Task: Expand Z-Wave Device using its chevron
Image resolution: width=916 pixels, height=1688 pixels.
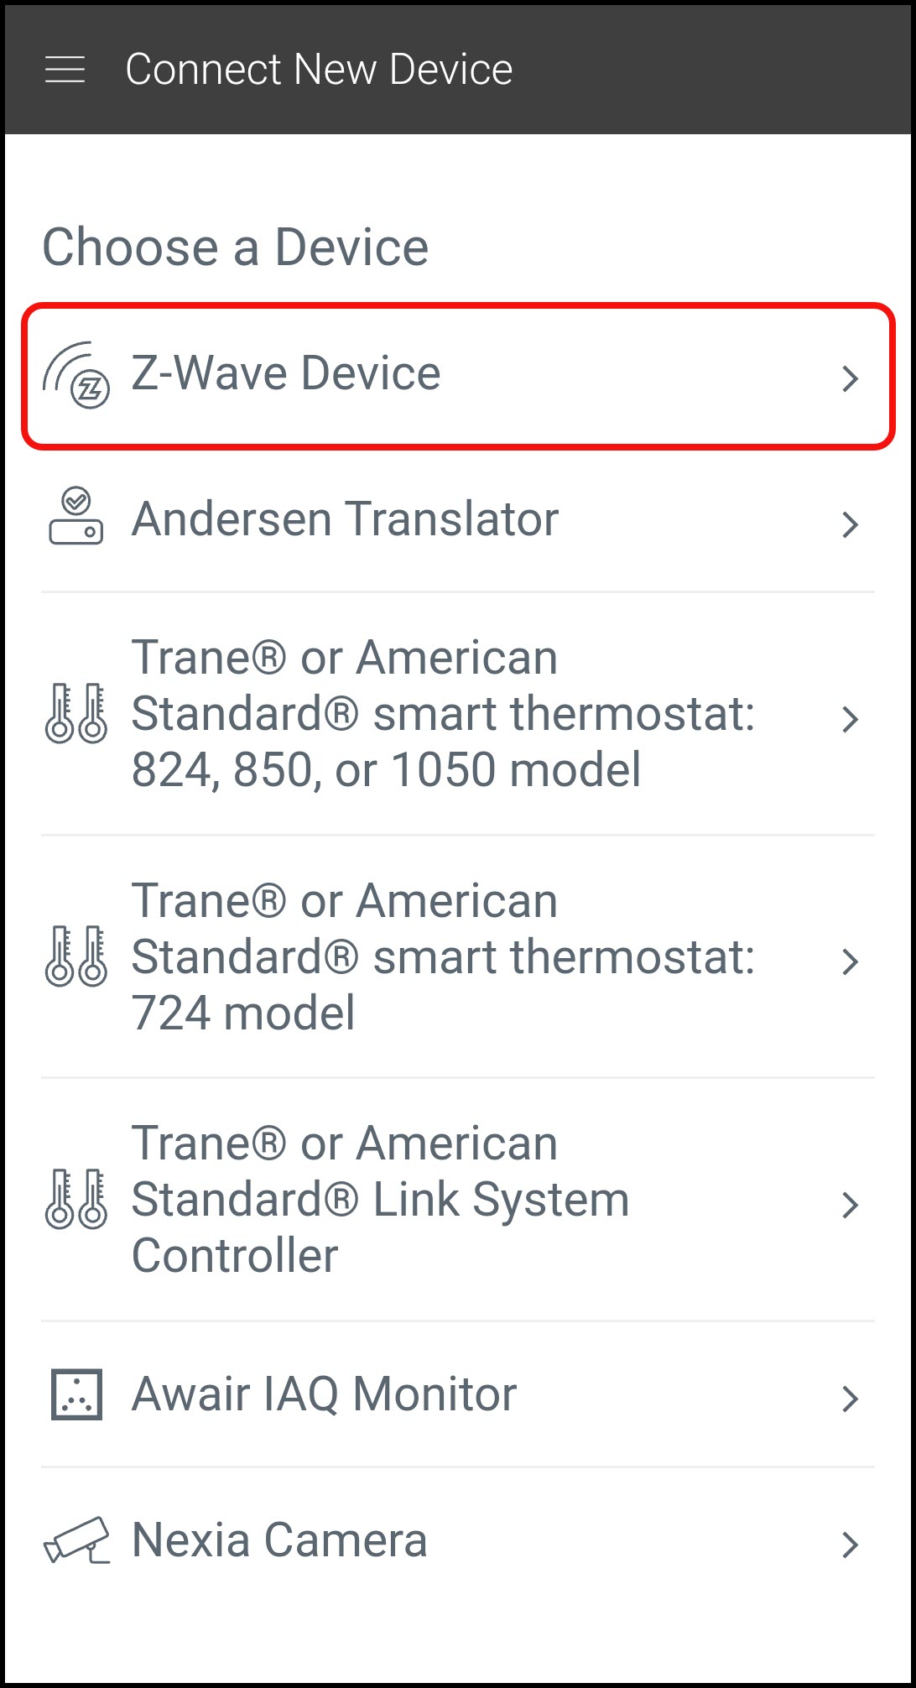Action: pyautogui.click(x=850, y=378)
